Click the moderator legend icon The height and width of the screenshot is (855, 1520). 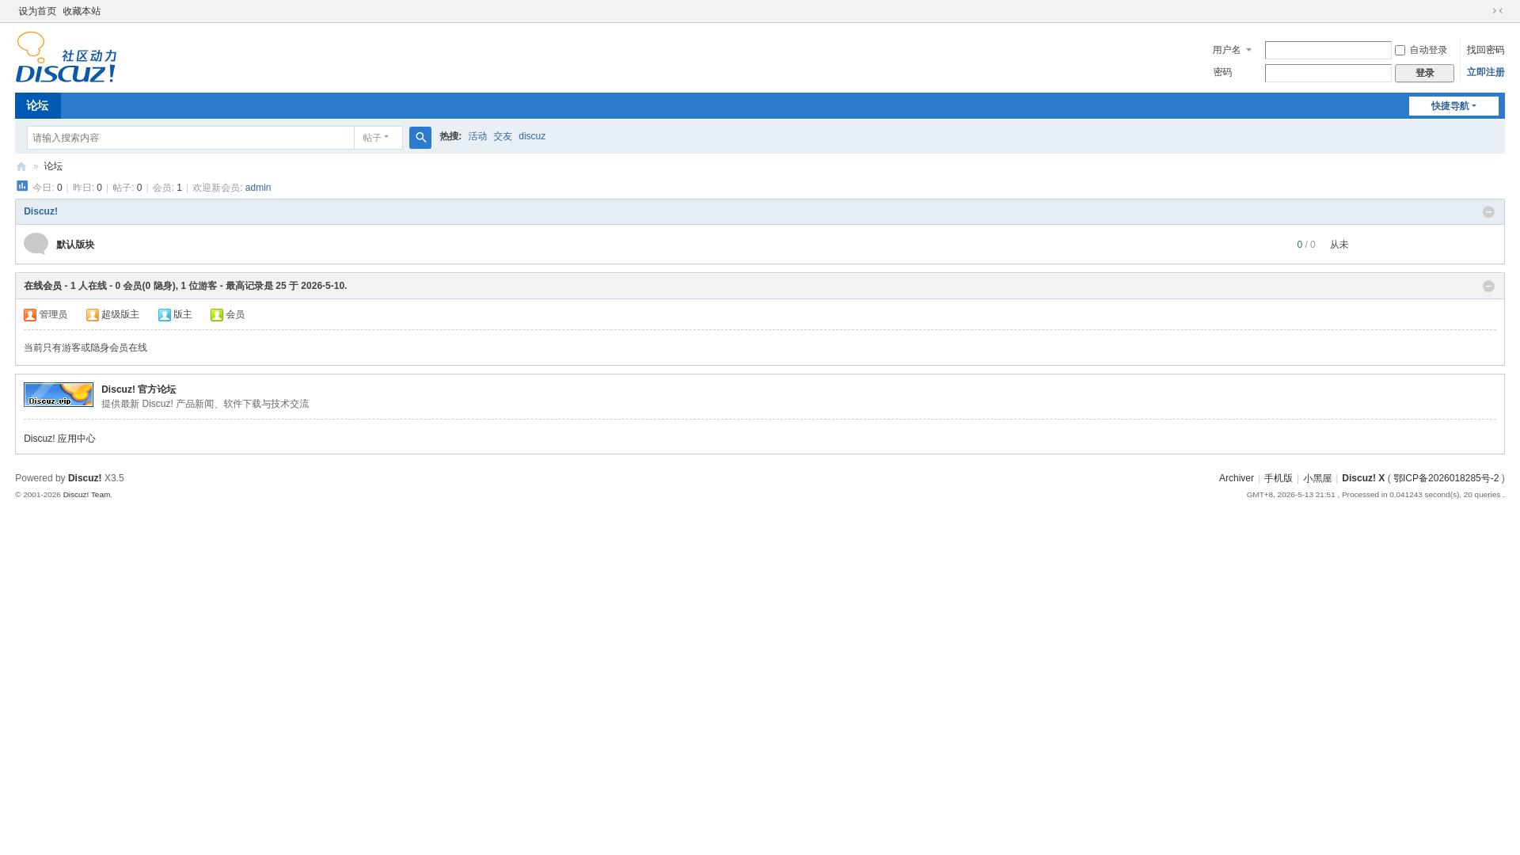coord(165,315)
